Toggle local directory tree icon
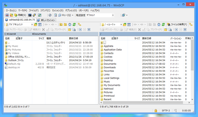The image size is (198, 117). tap(79, 25)
